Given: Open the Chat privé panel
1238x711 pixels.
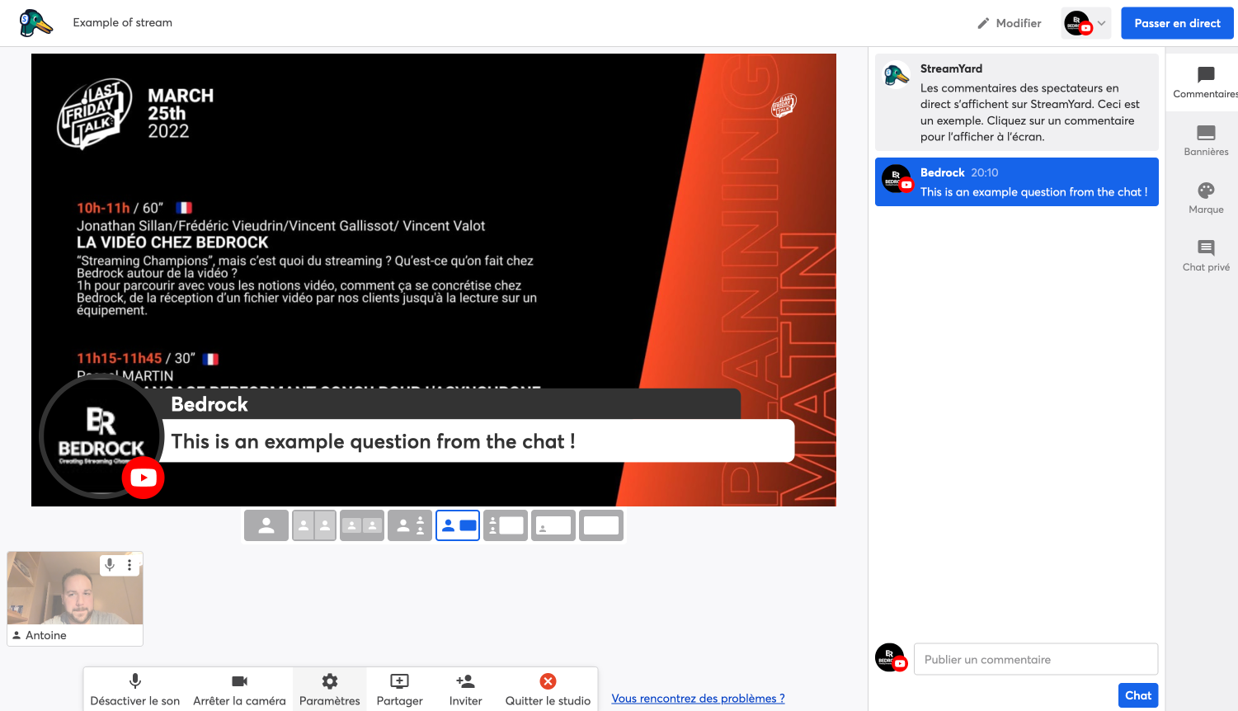Looking at the screenshot, I should click(1205, 255).
